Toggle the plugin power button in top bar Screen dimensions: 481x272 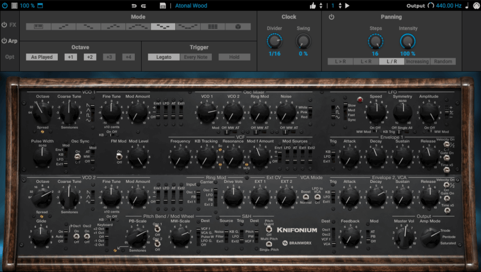click(4, 6)
